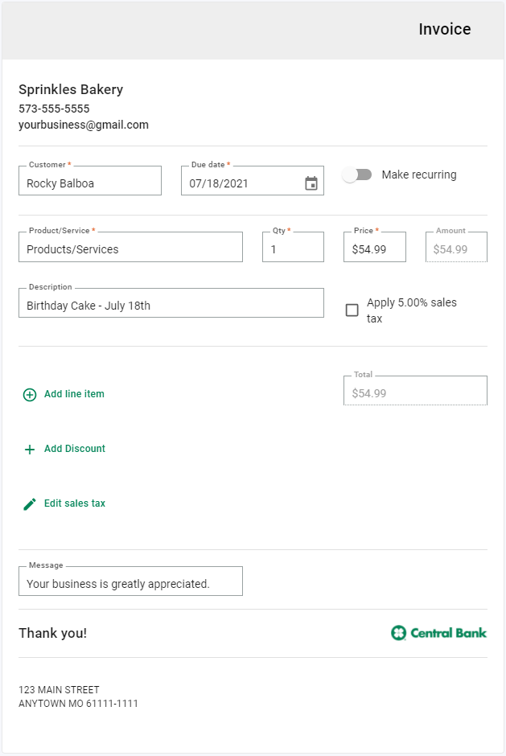
Task: Click the Invoice header title
Action: pyautogui.click(x=444, y=29)
